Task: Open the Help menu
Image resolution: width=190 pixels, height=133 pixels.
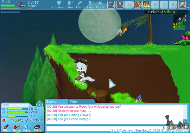Action: click(x=90, y=4)
